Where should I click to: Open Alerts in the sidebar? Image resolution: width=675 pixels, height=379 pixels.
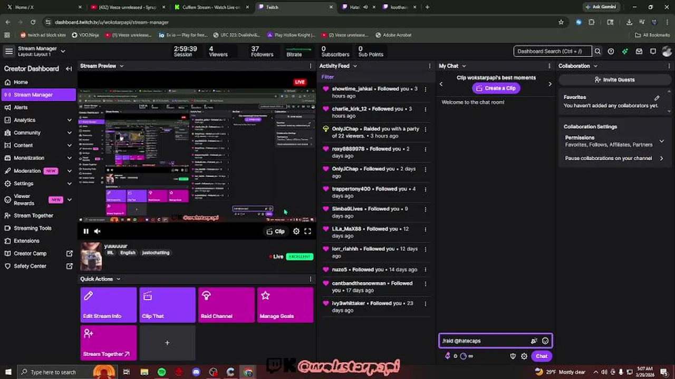click(38, 107)
